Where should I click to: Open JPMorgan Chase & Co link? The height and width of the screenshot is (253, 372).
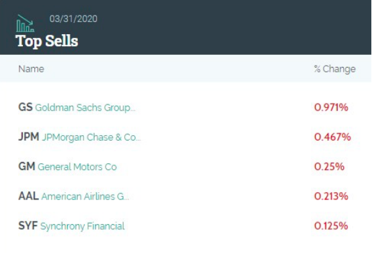(x=91, y=137)
